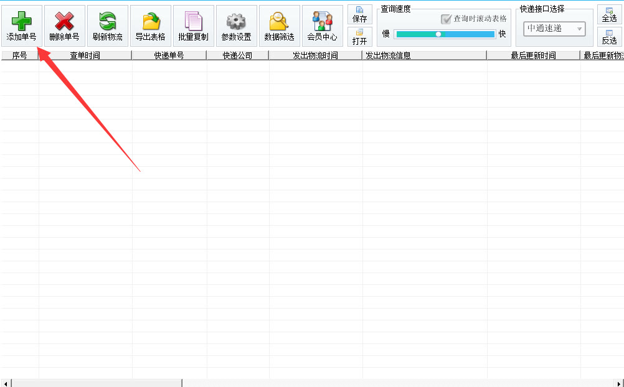Sort by 最后更新时间 column header

click(533, 55)
